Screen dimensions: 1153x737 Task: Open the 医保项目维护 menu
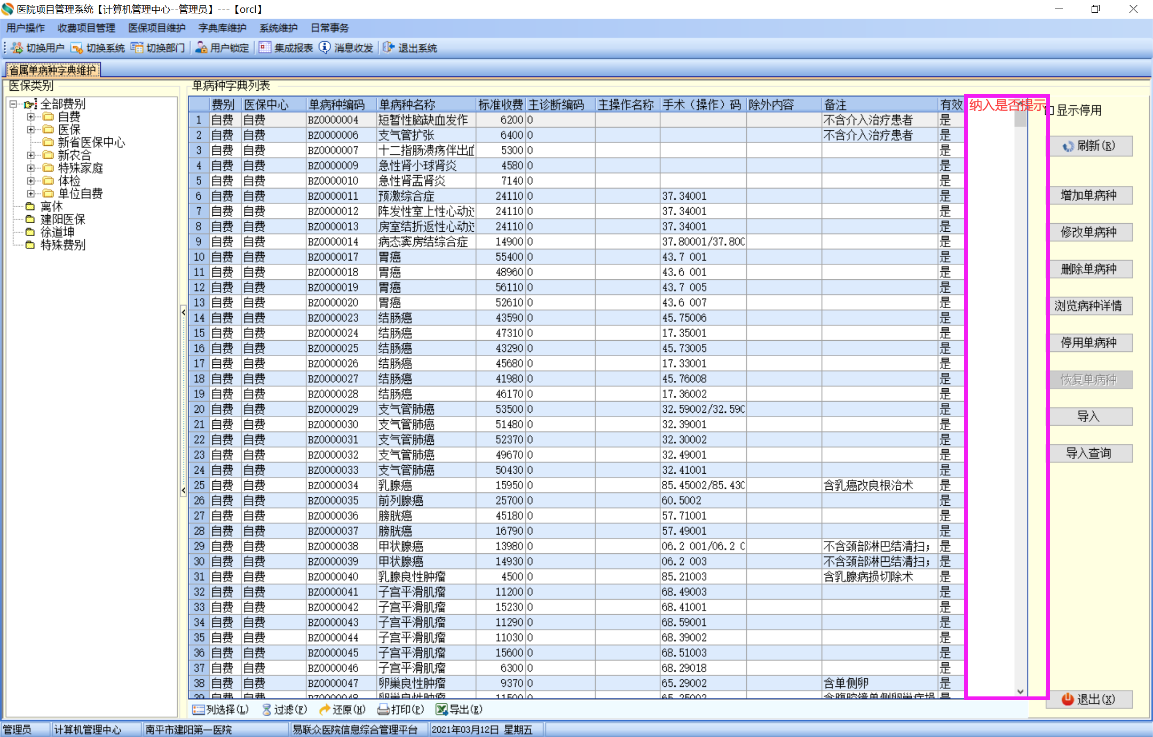pyautogui.click(x=156, y=28)
